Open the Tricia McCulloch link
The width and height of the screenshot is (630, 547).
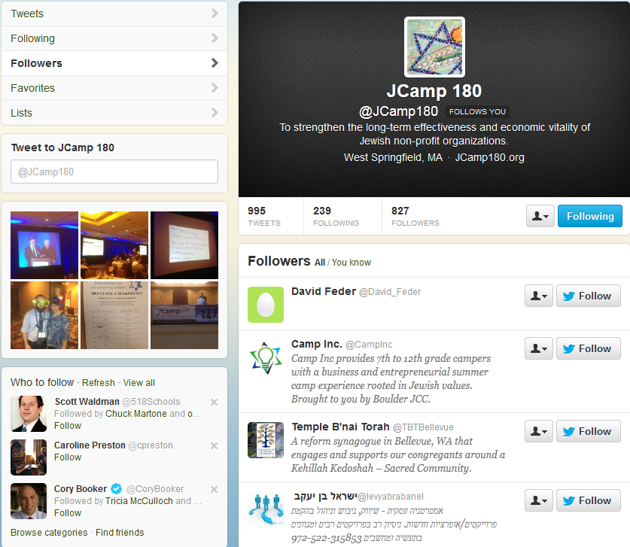coord(139,501)
